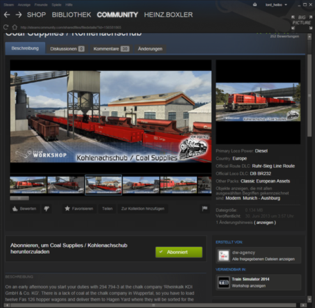Toggle the green Abonniert subscription button

pyautogui.click(x=179, y=252)
